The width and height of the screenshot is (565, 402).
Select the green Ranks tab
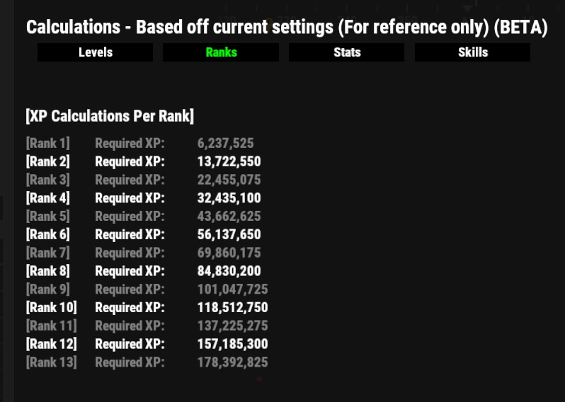tap(221, 52)
